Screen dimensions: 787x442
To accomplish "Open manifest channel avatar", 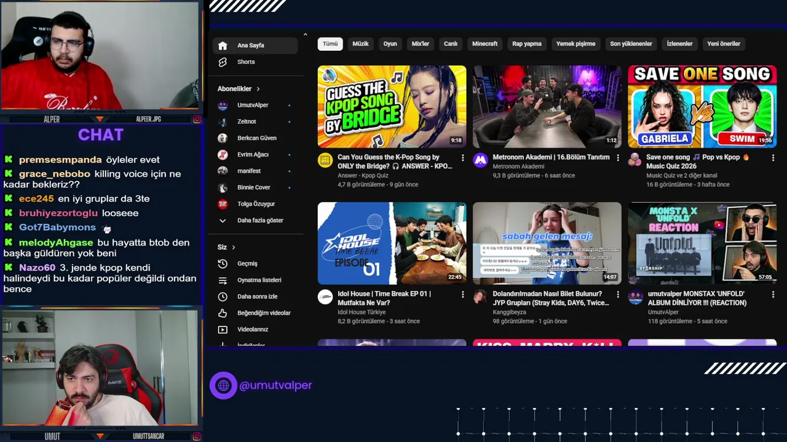I will click(x=223, y=171).
